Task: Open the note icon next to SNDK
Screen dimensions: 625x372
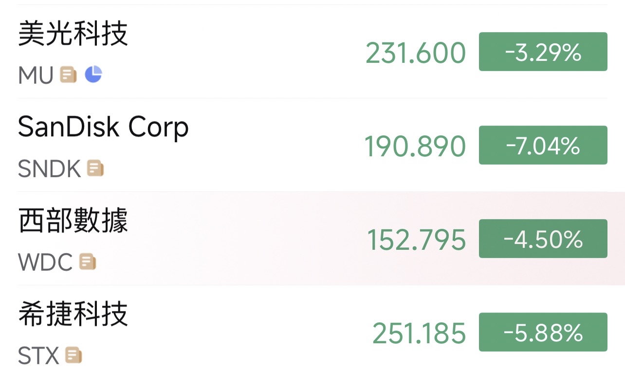Action: [95, 168]
